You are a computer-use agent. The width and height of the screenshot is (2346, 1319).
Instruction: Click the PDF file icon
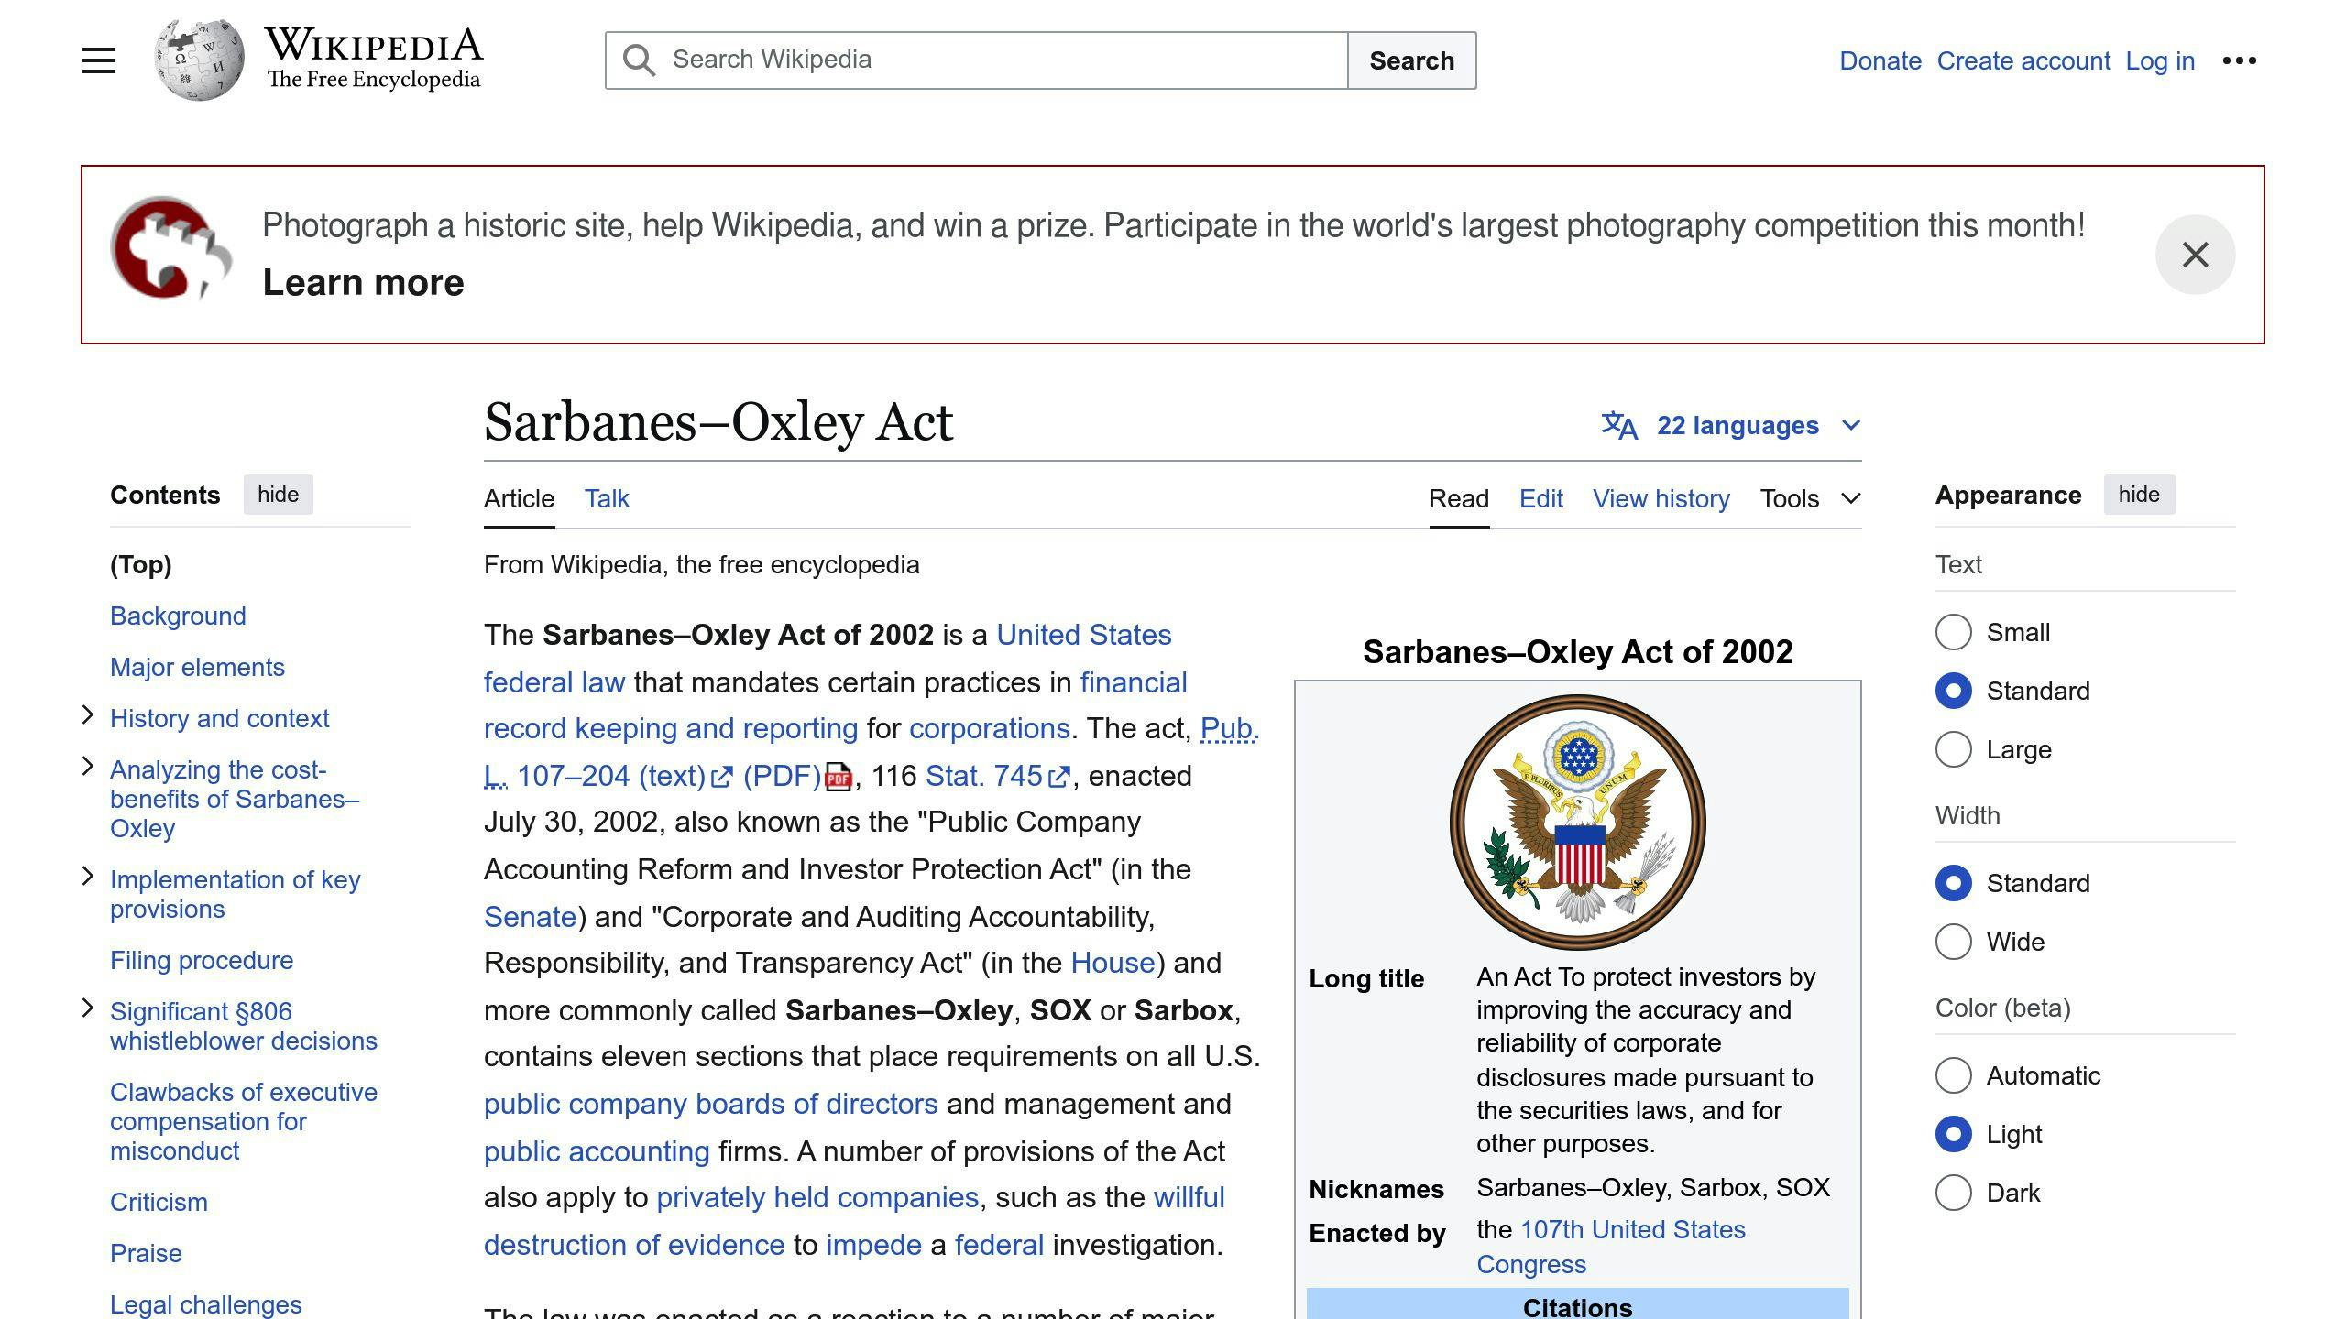pos(839,777)
